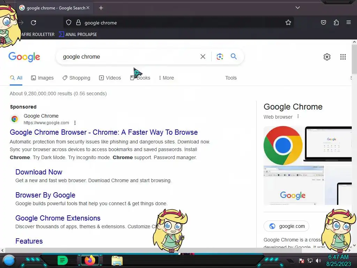Click the site security padlock icon

pyautogui.click(x=78, y=22)
